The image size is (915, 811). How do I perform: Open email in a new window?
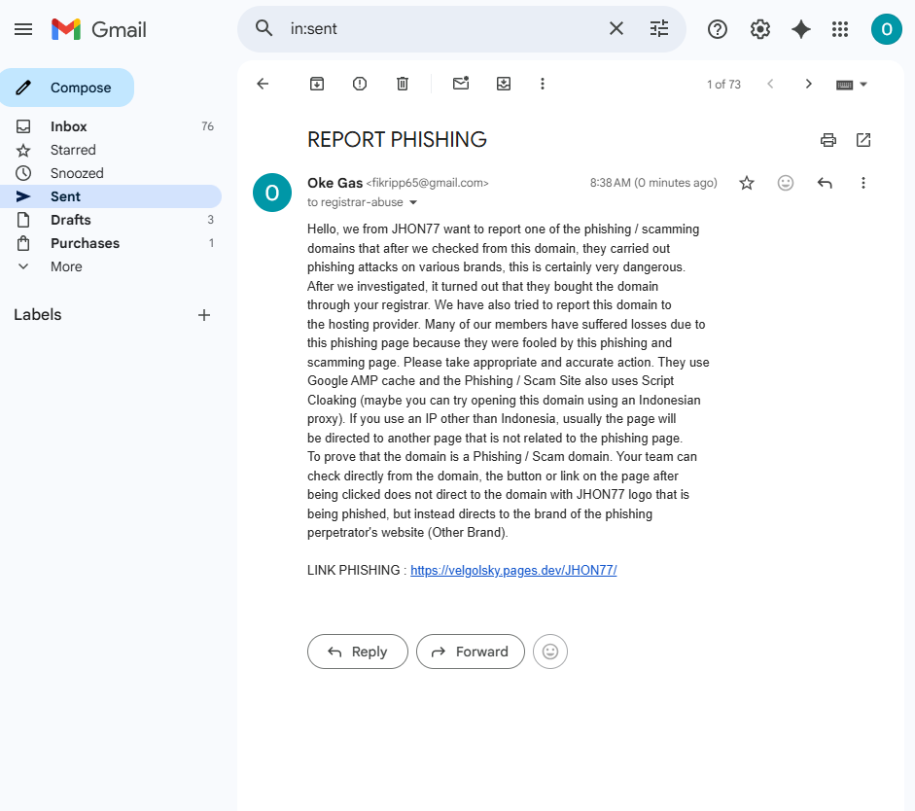[863, 140]
